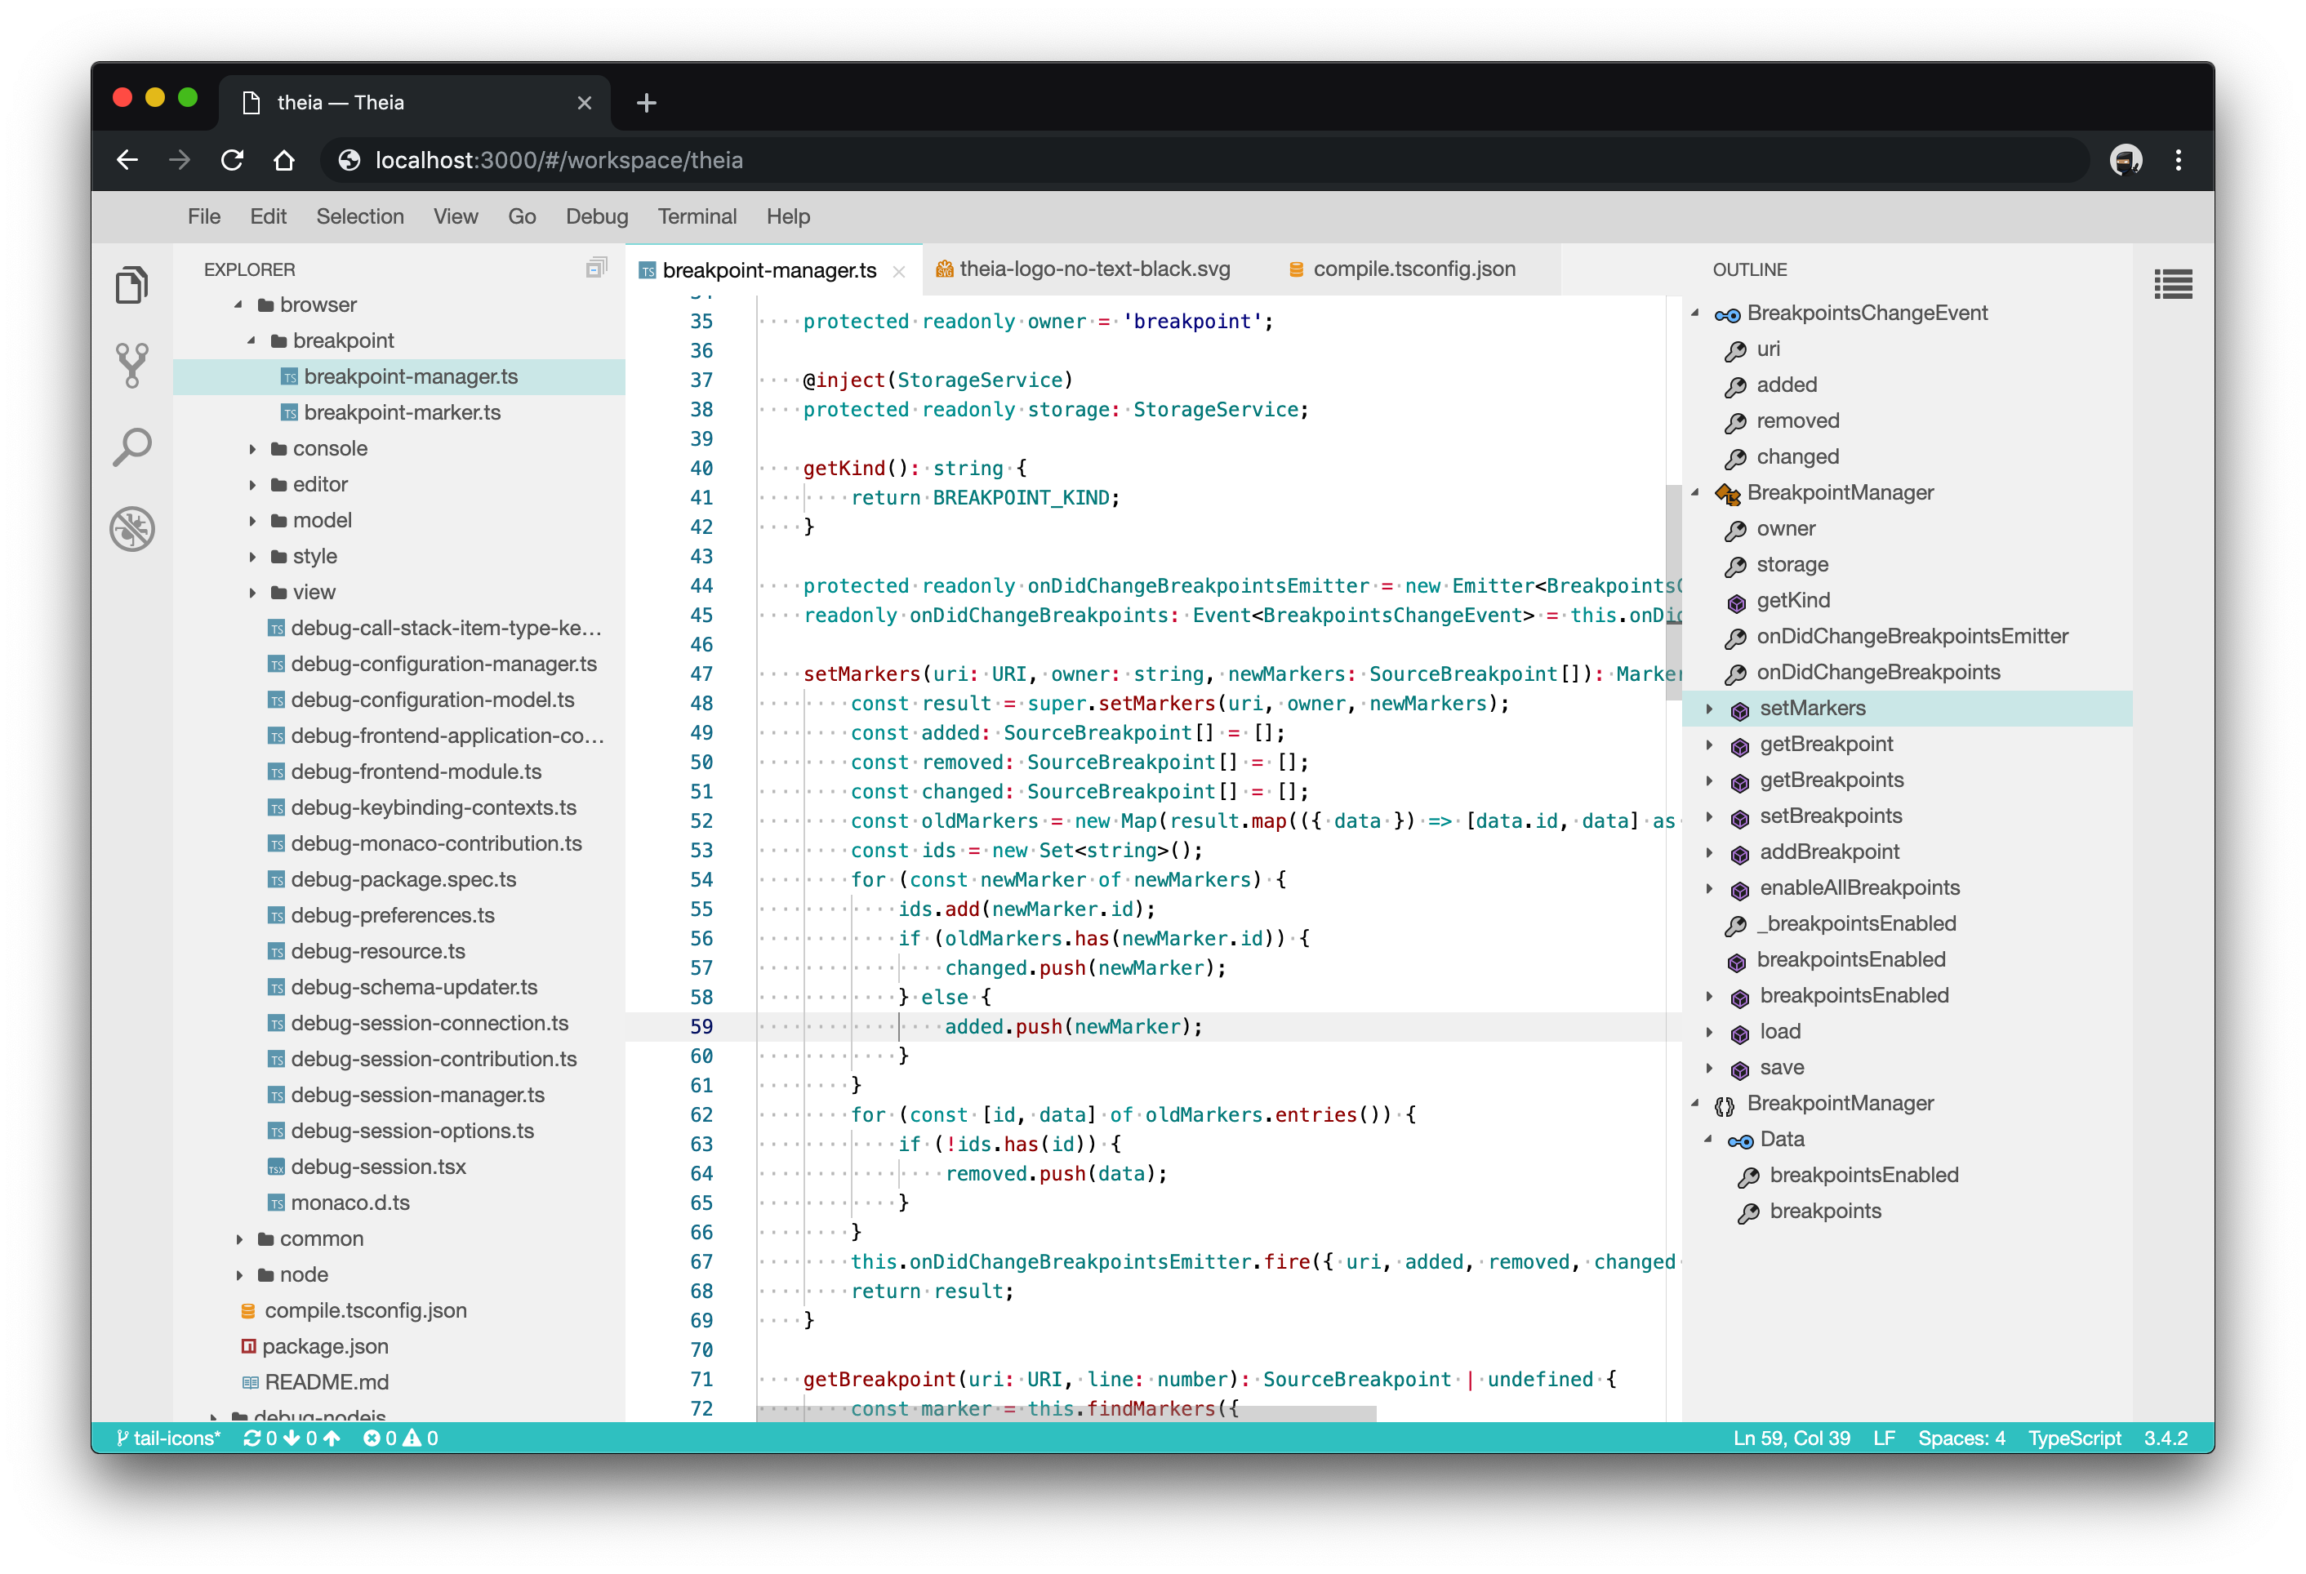Open debug-session.tsx in the explorer

(x=378, y=1167)
